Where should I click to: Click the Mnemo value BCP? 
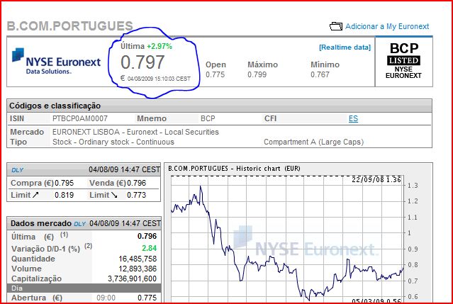click(208, 118)
